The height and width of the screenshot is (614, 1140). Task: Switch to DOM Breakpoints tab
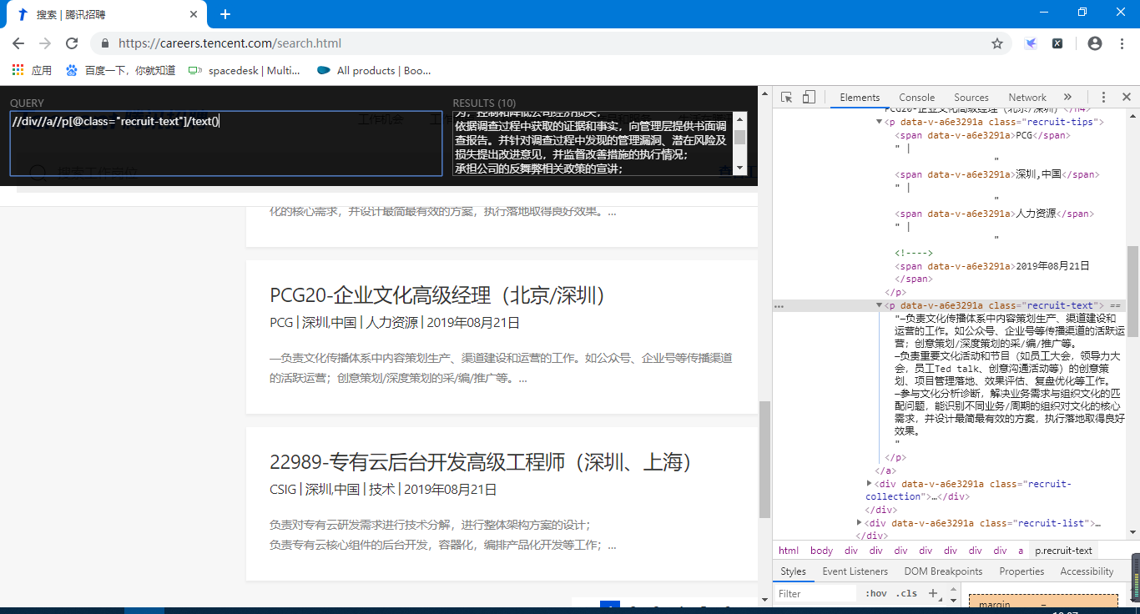pos(943,571)
